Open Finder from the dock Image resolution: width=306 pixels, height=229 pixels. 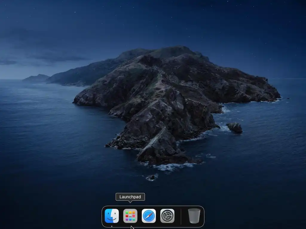(112, 216)
